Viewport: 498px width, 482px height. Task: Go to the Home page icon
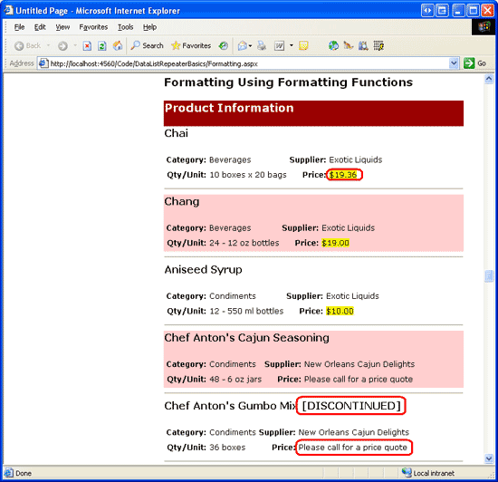[118, 45]
